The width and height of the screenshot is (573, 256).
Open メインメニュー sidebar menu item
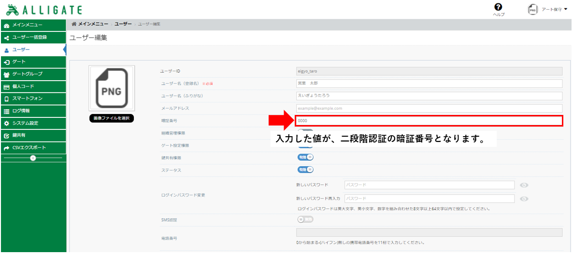tap(33, 25)
